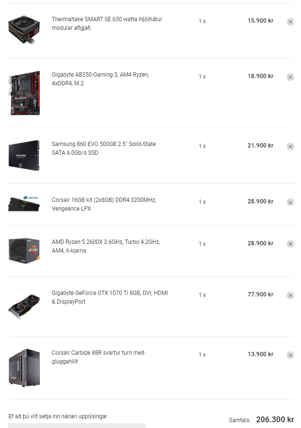
Task: Open Gigabyte GeForce GTX 1070 Ti link
Action: 110,297
